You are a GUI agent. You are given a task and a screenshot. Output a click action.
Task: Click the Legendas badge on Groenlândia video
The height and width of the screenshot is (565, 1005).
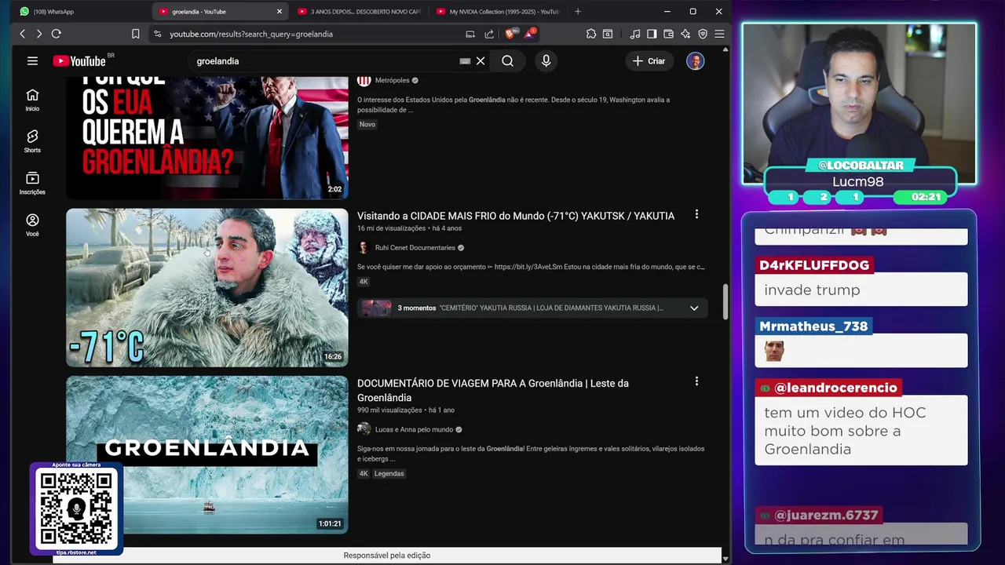coord(389,473)
